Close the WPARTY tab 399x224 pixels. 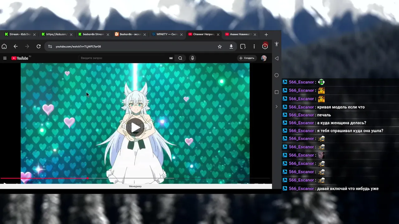[x=181, y=35]
